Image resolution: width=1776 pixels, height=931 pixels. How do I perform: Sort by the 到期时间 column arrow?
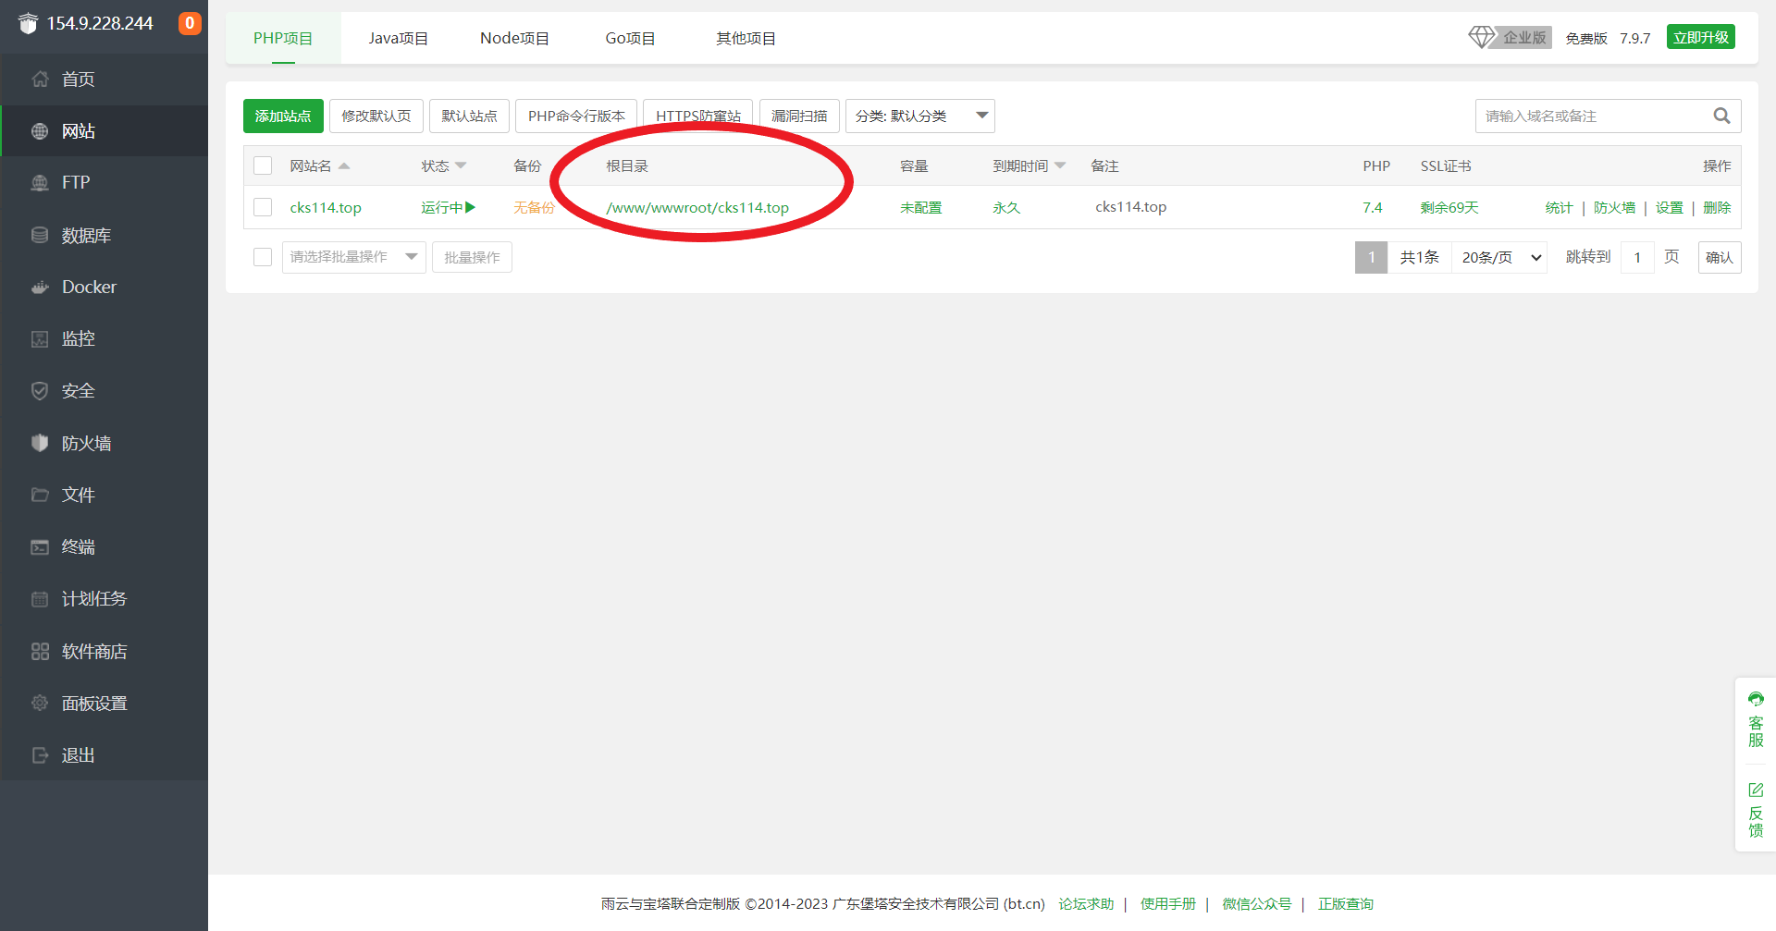coord(1060,165)
